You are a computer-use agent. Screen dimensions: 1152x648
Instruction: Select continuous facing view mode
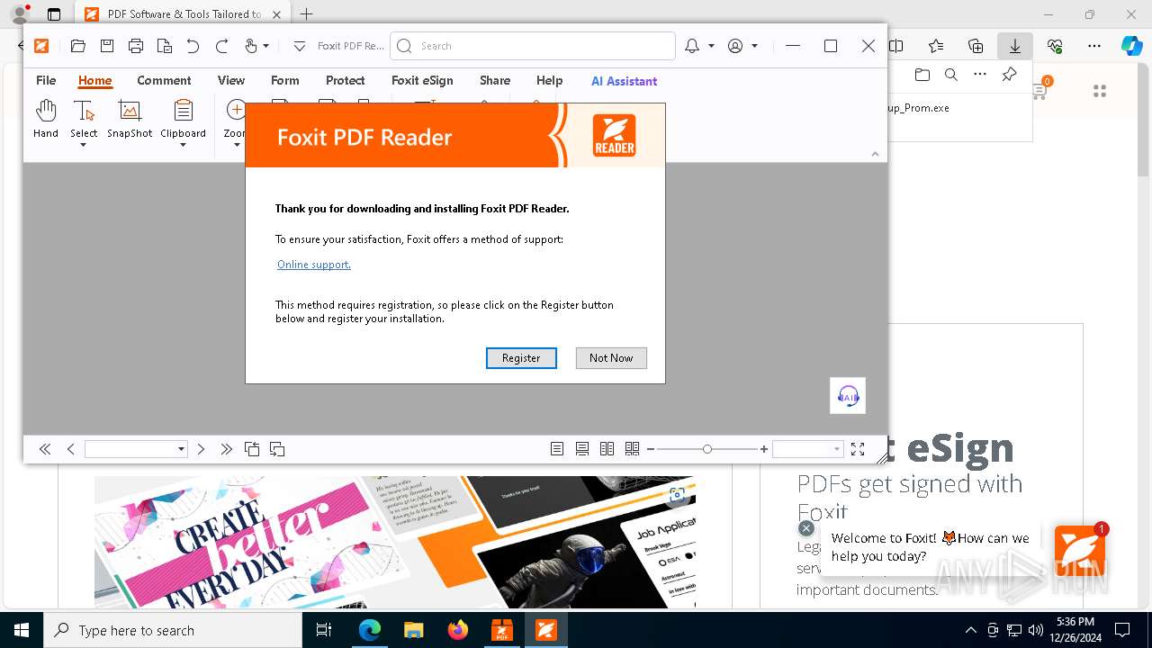tap(633, 449)
